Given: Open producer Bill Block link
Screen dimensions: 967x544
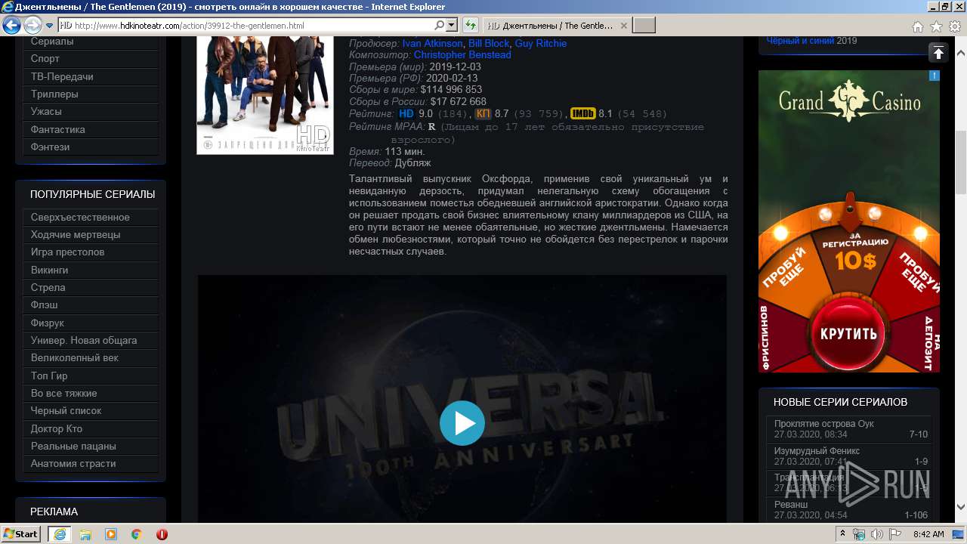Looking at the screenshot, I should 489,43.
